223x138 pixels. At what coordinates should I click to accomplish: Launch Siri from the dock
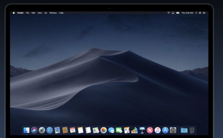[34, 130]
